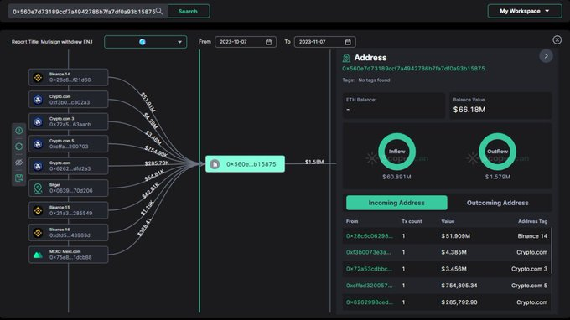Switch to Outcoming Address tab
Image resolution: width=570 pixels, height=320 pixels.
(x=497, y=203)
